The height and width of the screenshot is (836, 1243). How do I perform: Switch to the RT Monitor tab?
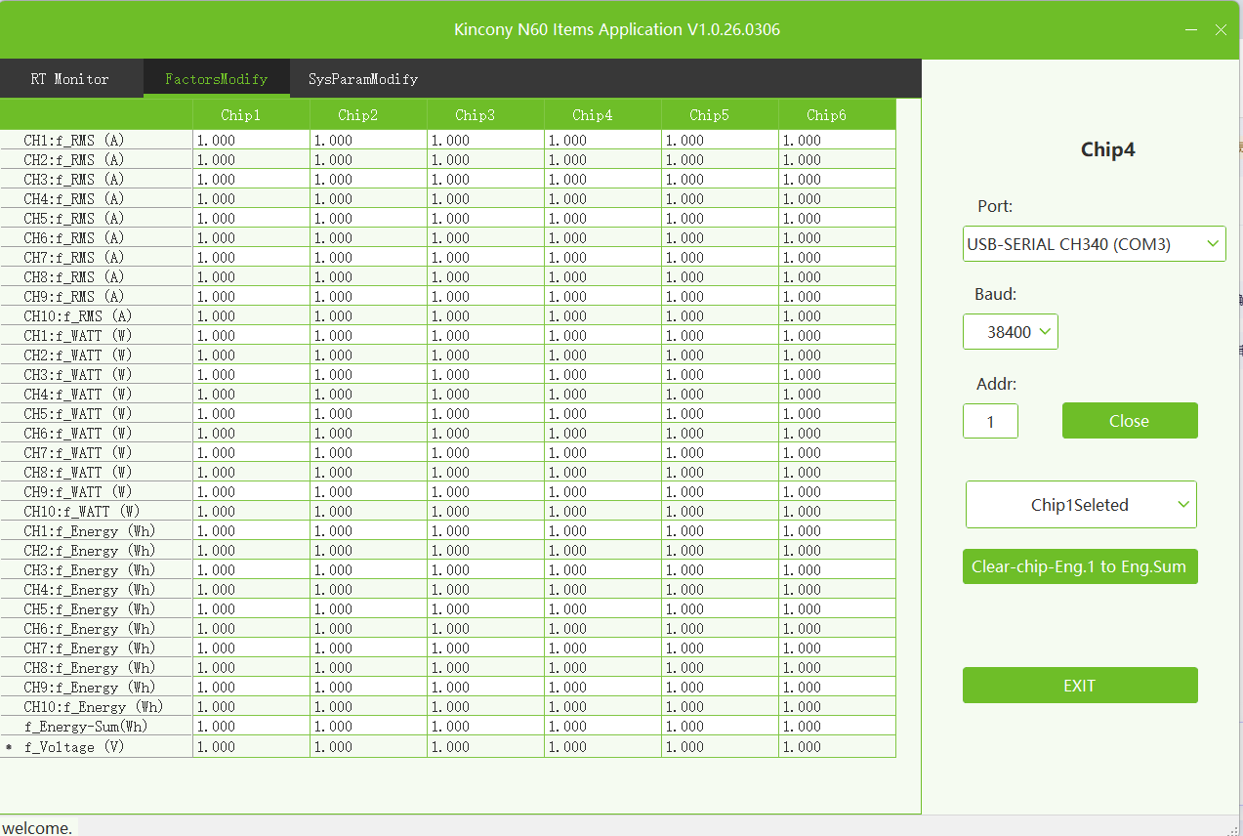pos(70,79)
